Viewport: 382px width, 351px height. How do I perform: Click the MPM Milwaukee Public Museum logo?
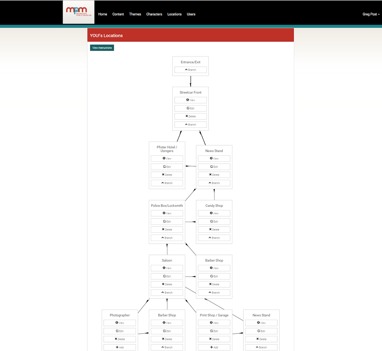pyautogui.click(x=78, y=12)
